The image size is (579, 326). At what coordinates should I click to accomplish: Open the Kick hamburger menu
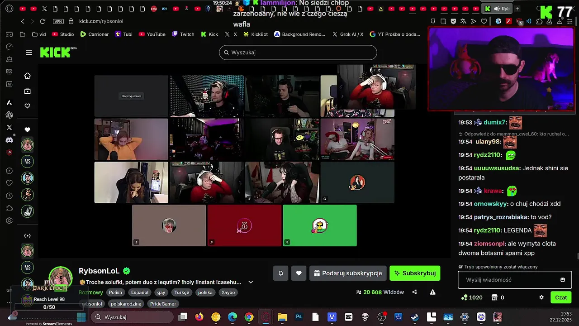tap(29, 53)
